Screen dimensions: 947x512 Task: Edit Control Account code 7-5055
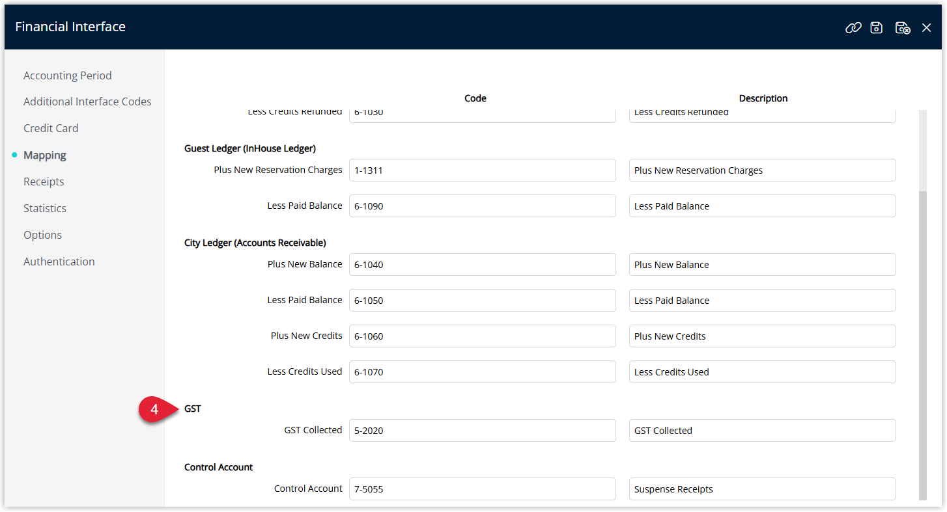pos(482,489)
